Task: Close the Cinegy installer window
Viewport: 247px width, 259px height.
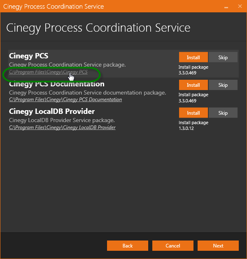Action: 240,6
